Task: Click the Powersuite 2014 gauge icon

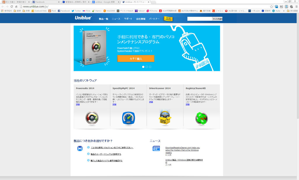Action: [x=92, y=118]
